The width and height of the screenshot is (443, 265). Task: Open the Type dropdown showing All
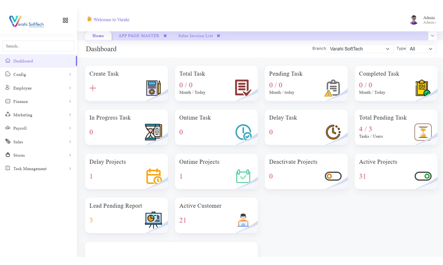pos(421,49)
